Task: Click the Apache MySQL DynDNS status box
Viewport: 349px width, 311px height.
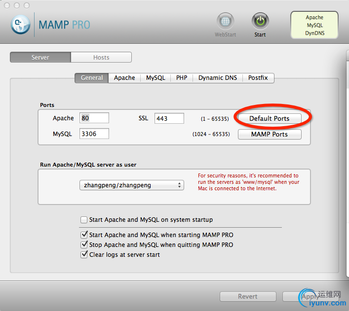Action: tap(314, 25)
